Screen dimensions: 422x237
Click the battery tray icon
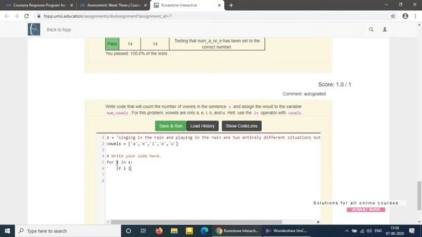[x=355, y=231]
